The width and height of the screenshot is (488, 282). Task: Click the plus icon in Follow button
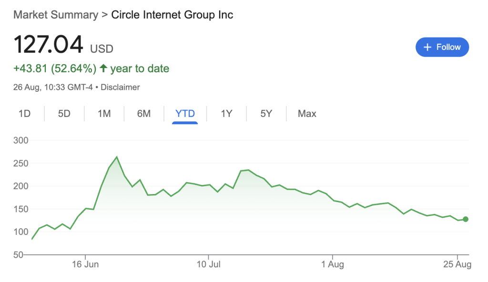click(x=427, y=47)
